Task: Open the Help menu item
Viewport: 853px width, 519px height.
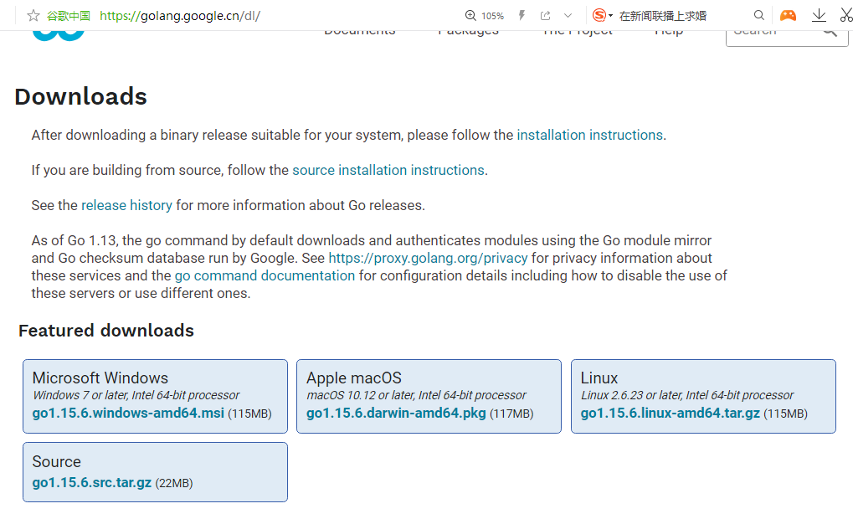Action: point(669,33)
